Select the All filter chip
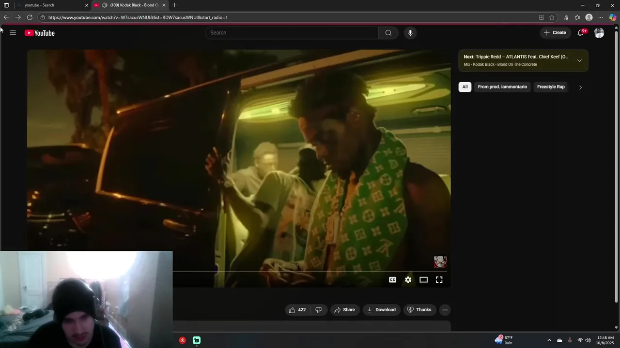This screenshot has width=620, height=348. tap(465, 87)
